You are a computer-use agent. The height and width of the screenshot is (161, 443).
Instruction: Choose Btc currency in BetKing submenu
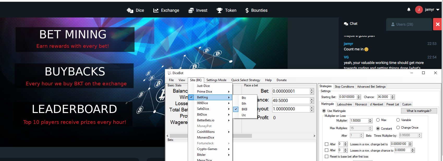245,98
